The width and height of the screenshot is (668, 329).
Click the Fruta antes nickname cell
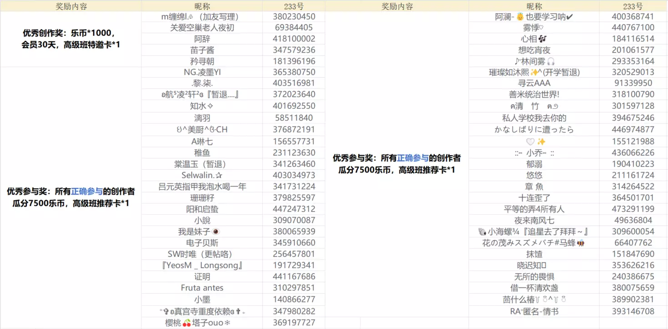tap(202, 288)
